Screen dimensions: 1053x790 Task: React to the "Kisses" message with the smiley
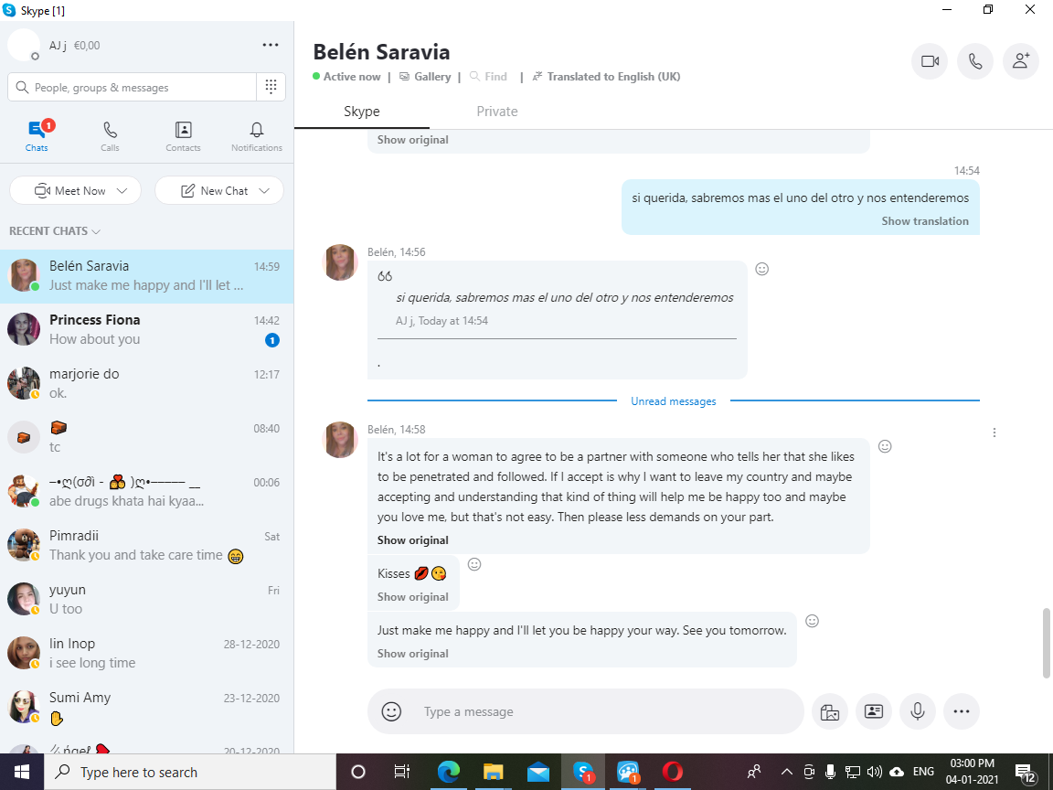tap(474, 564)
